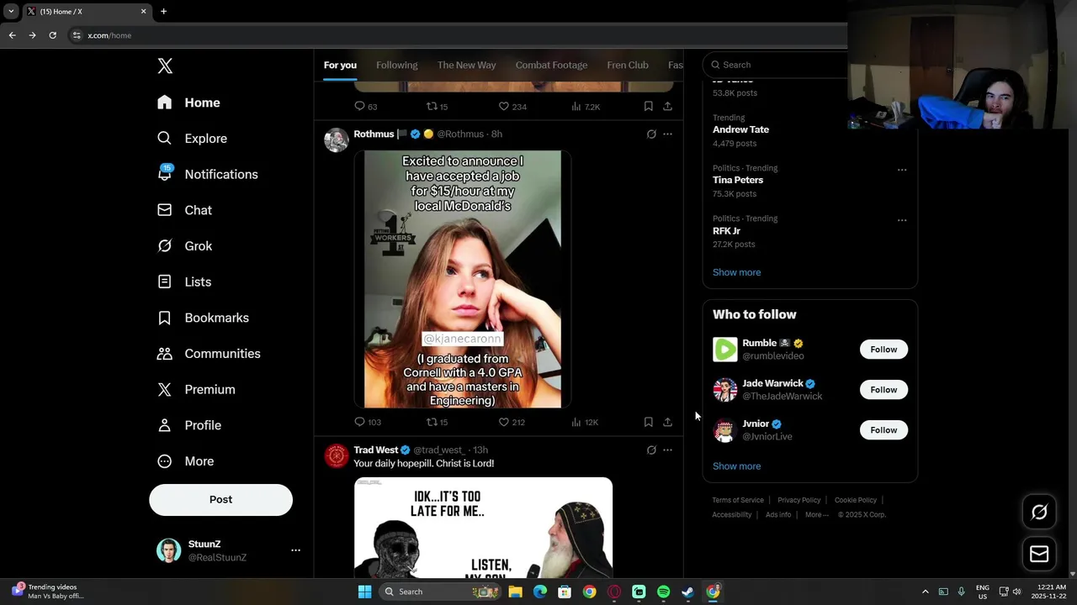Expand footer More links
This screenshot has height=605, width=1077.
click(x=816, y=515)
